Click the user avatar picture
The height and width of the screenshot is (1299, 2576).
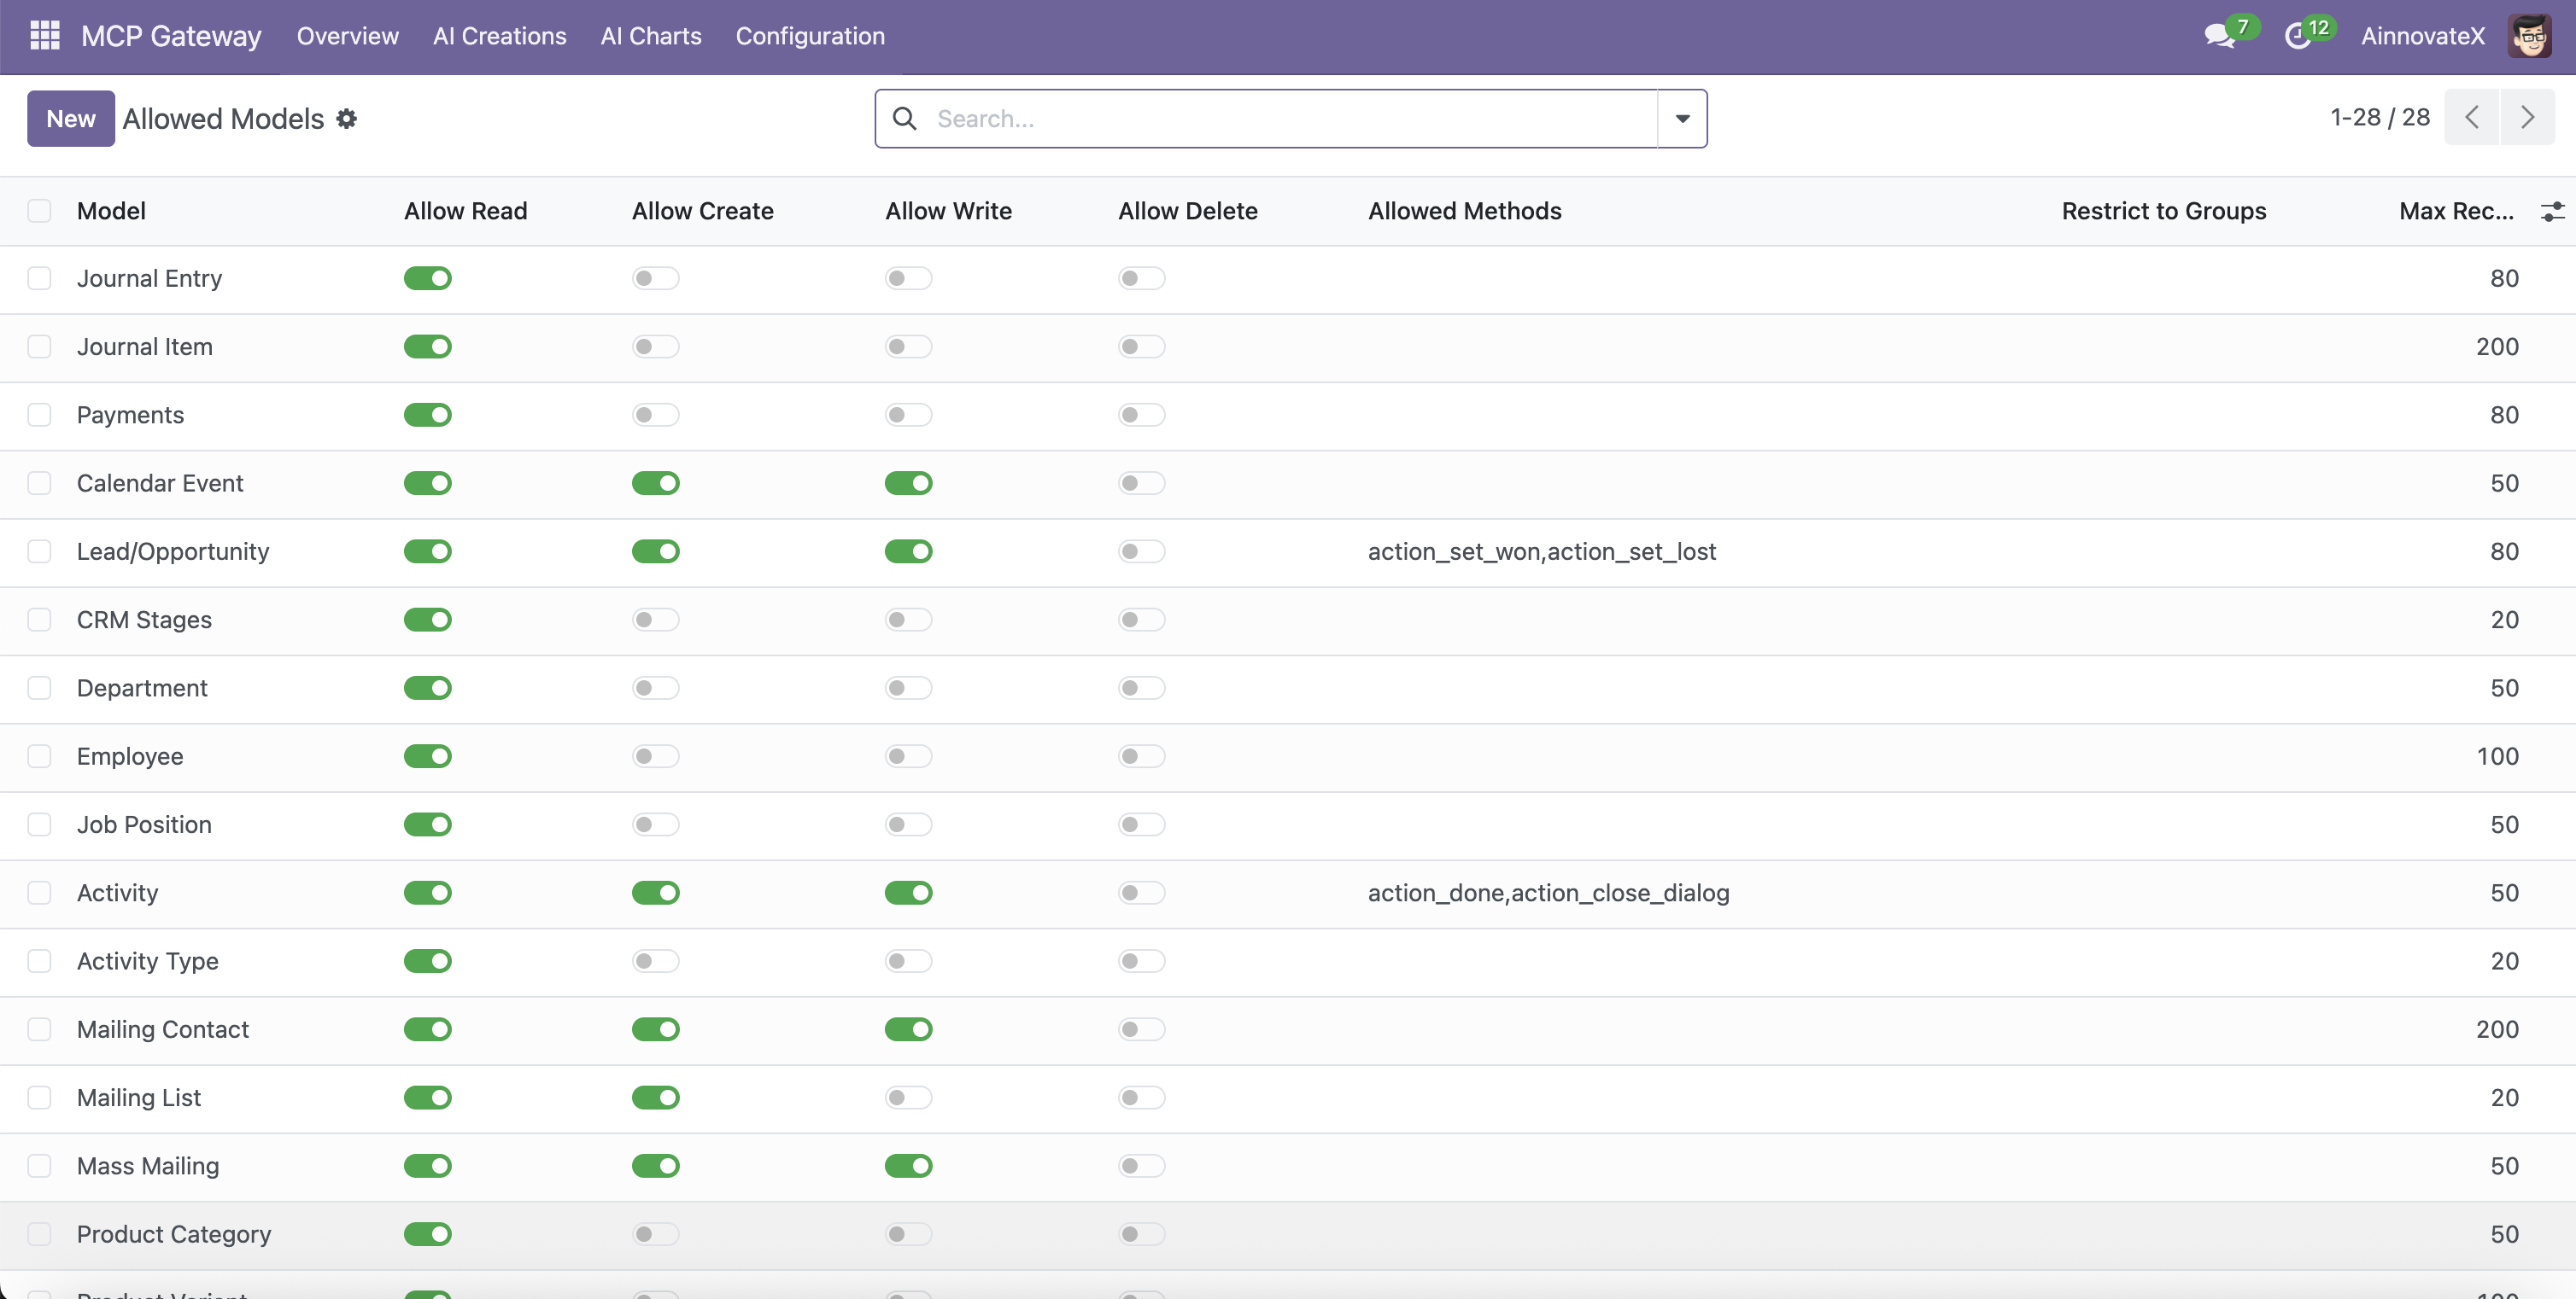2530,36
